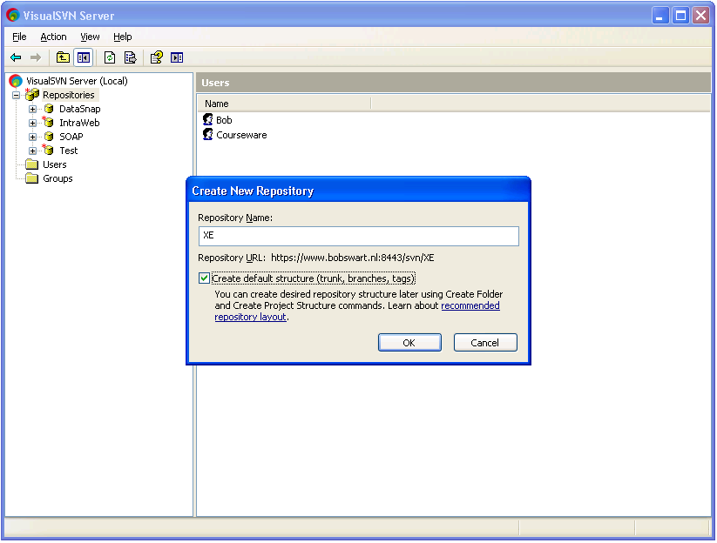The height and width of the screenshot is (543, 717).
Task: Expand the Test repository node
Action: tap(32, 151)
